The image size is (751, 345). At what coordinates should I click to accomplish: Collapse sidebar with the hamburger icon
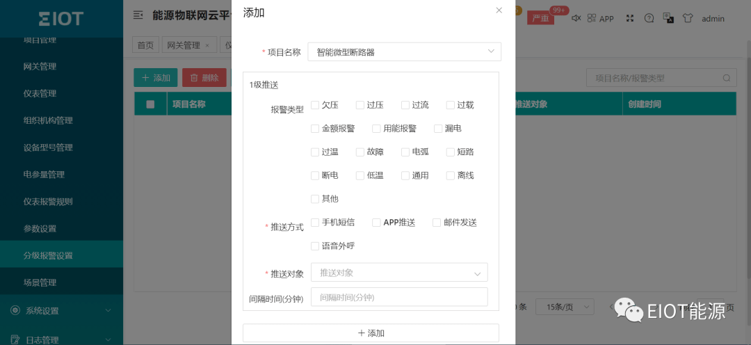[x=138, y=15]
